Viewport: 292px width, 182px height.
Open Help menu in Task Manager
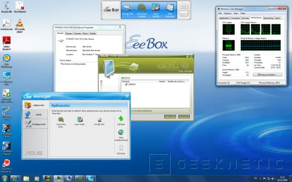(242, 13)
